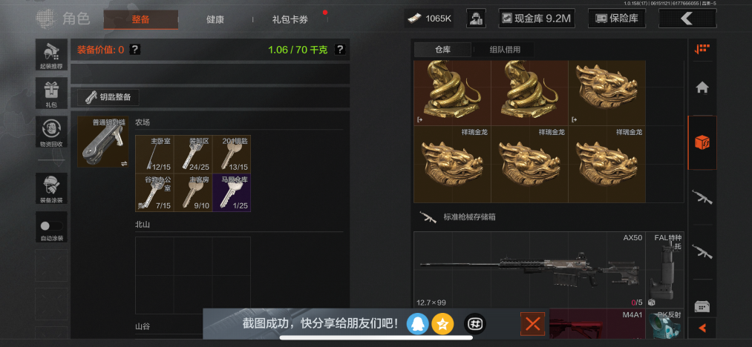Click the first rifle icon in right sidebar
This screenshot has height=347, width=752.
[x=702, y=196]
